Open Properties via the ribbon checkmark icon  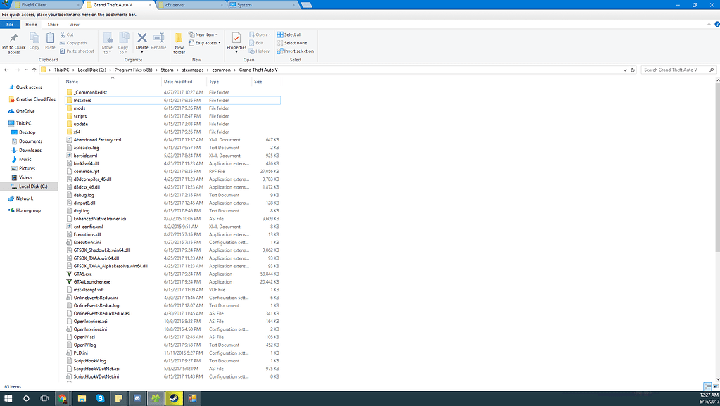pyautogui.click(x=236, y=39)
